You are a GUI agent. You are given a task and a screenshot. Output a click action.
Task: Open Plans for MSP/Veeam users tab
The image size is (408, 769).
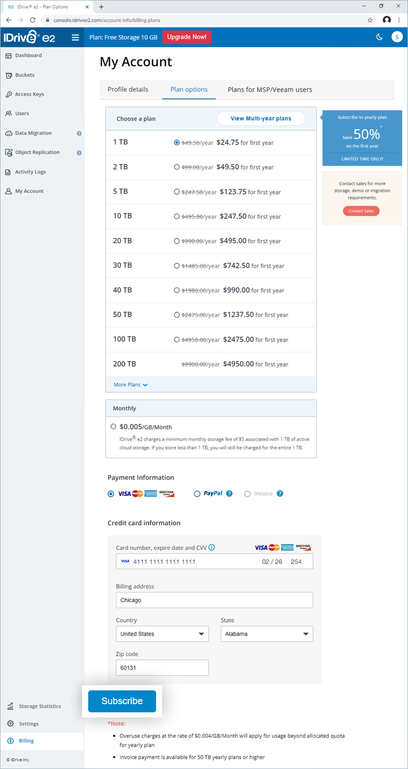(270, 89)
